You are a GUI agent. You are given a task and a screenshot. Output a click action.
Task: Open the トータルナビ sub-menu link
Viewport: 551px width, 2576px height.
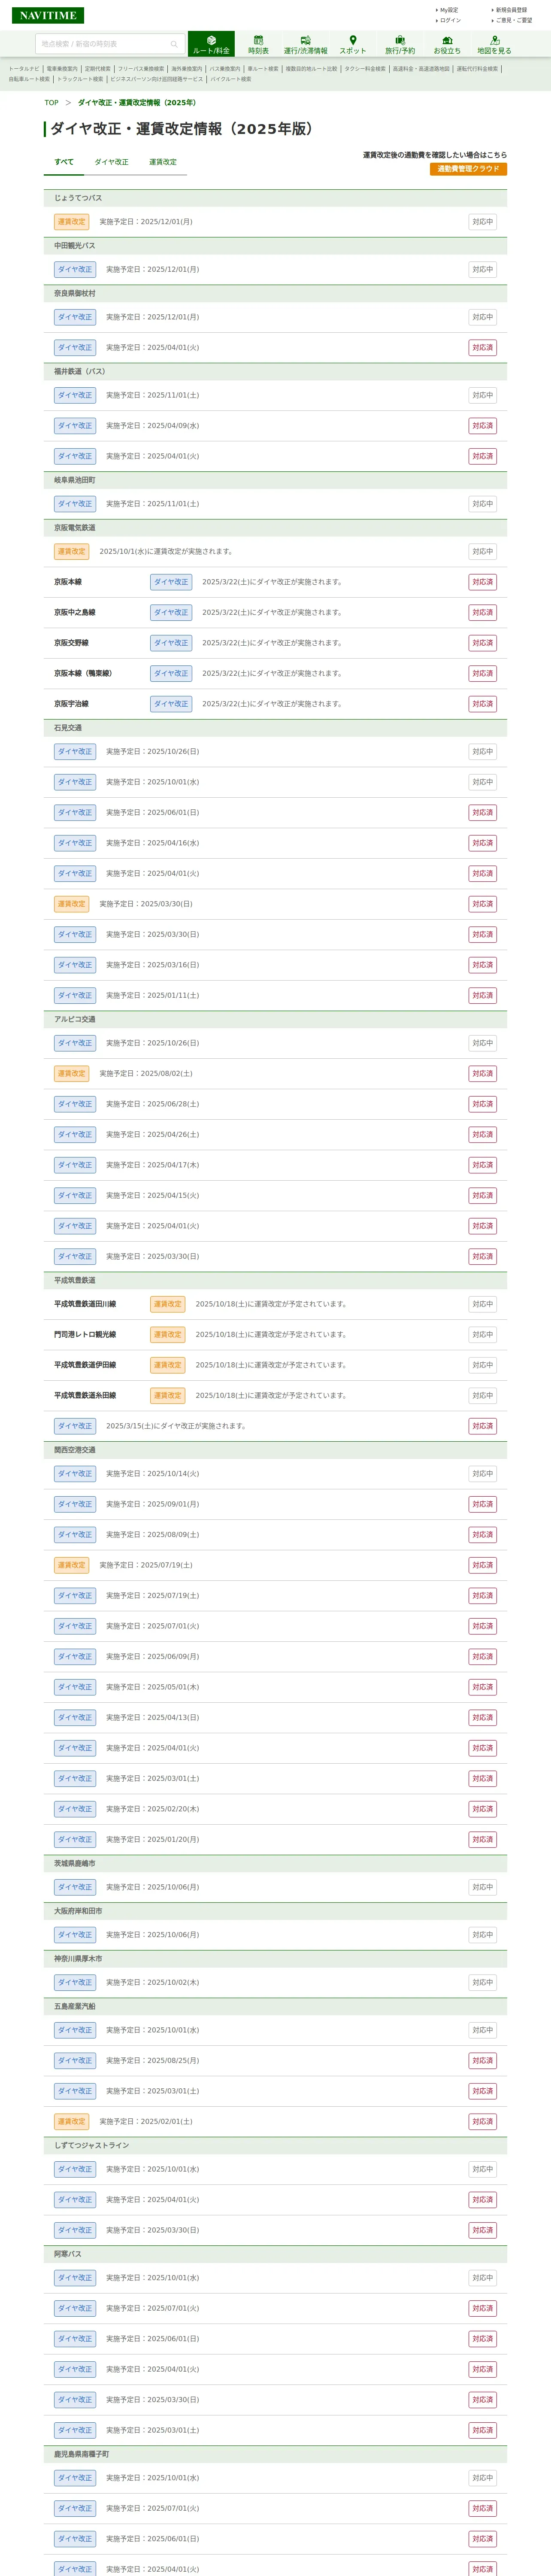tap(24, 69)
